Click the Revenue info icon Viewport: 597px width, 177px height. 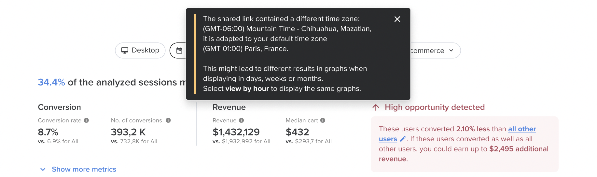click(242, 120)
